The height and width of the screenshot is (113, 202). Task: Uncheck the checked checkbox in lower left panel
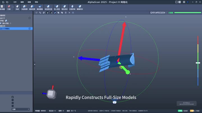click(13, 97)
